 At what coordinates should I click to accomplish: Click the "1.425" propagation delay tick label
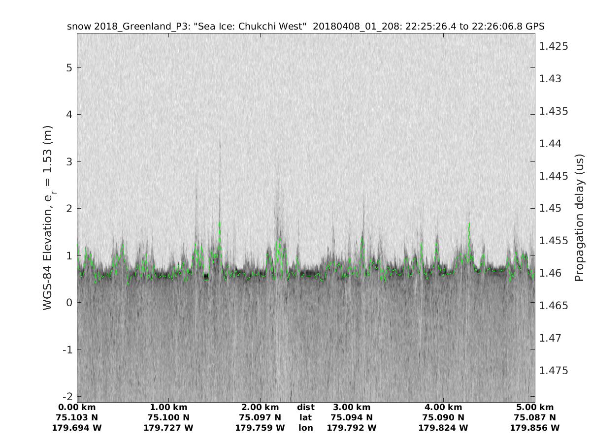coord(554,46)
